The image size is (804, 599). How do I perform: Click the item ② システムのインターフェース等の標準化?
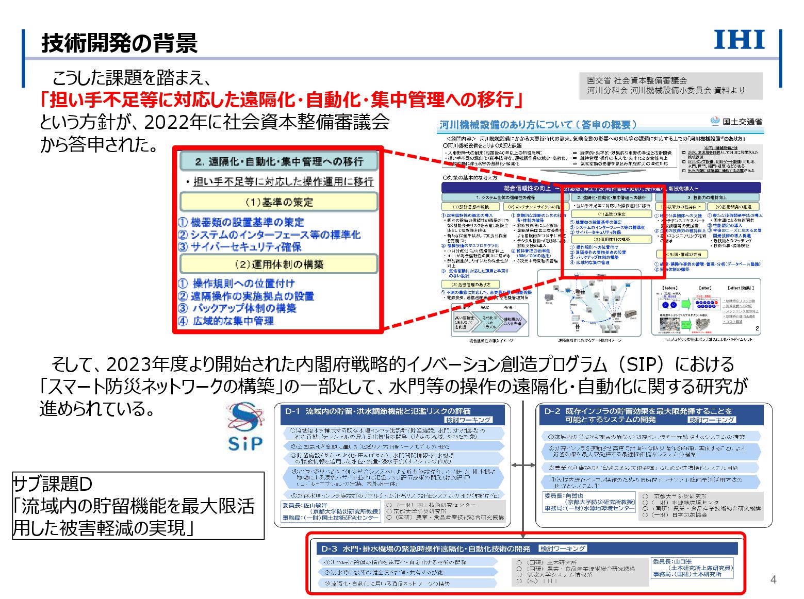(x=269, y=235)
